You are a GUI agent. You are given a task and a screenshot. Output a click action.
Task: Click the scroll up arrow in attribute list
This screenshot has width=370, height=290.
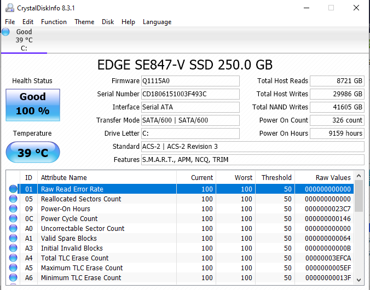point(359,176)
